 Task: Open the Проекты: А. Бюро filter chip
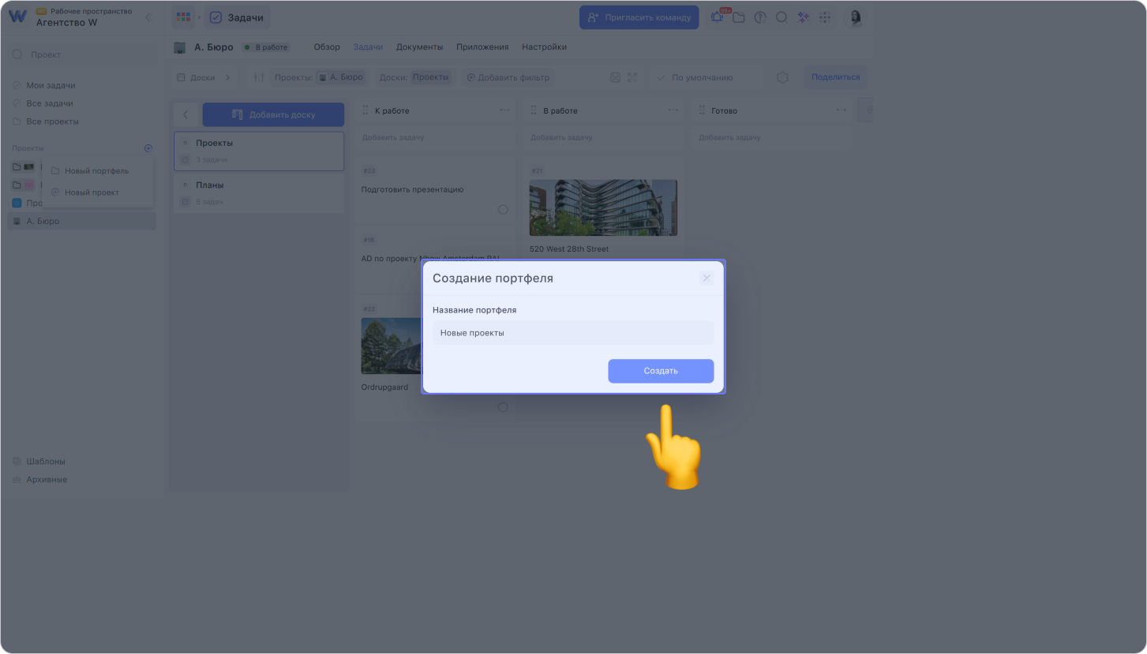[x=319, y=77]
